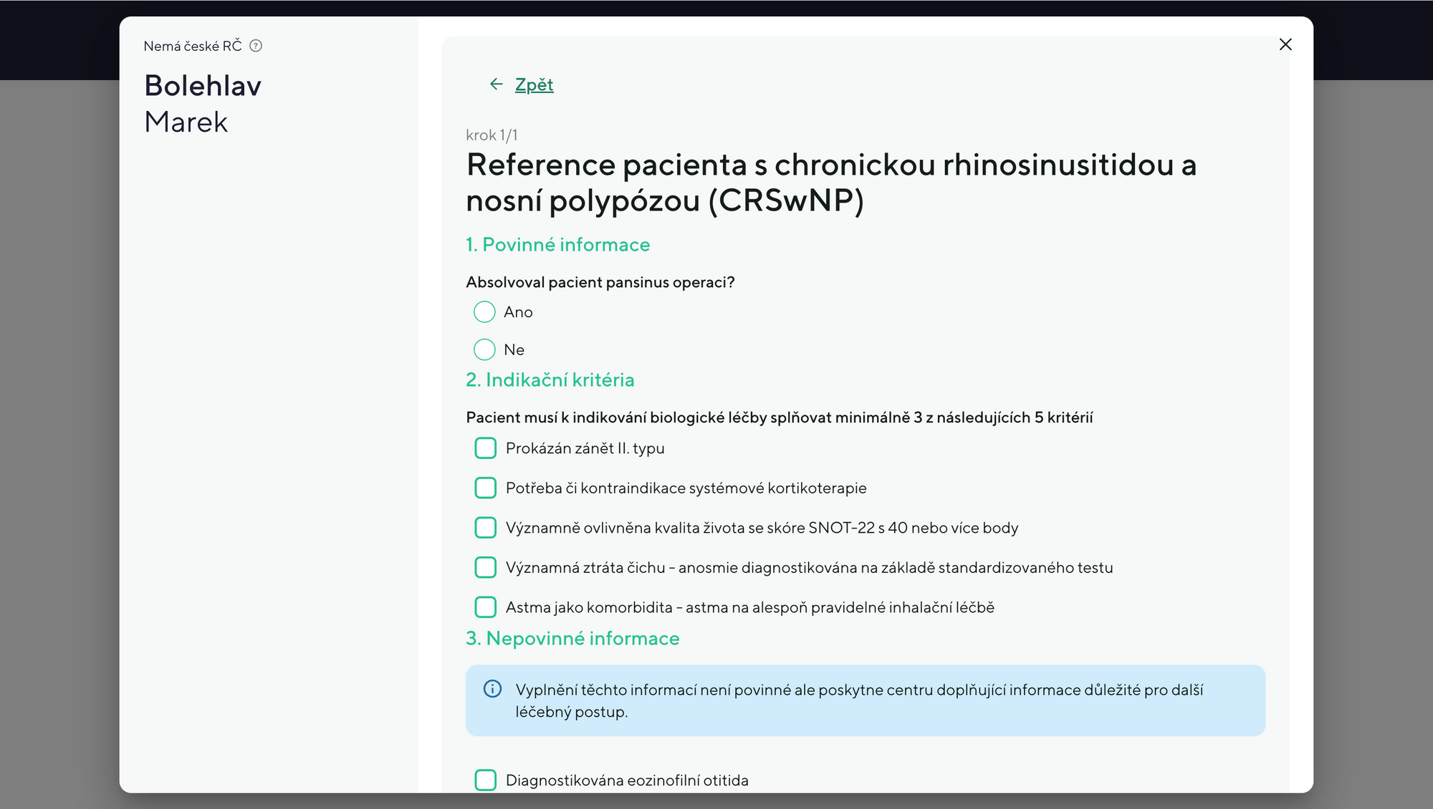
Task: Click the "1. Povinné informace" heading
Action: pyautogui.click(x=557, y=244)
